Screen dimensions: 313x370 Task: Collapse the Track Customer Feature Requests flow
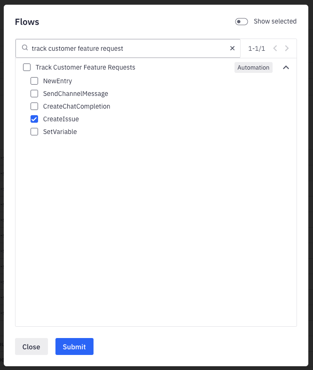tap(286, 68)
